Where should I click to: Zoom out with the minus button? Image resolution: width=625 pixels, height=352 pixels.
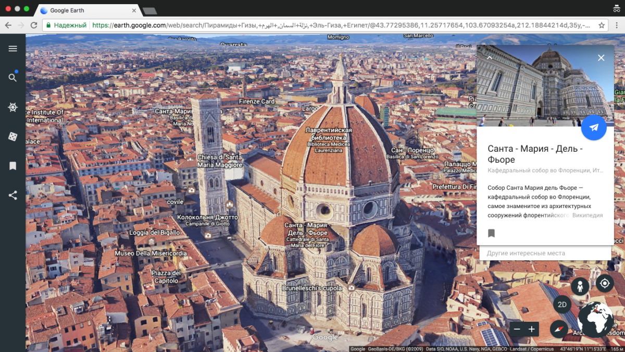point(517,329)
